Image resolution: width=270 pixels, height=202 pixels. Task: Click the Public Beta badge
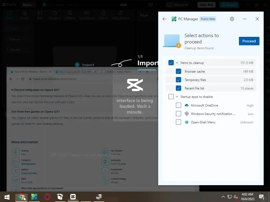pos(208,19)
